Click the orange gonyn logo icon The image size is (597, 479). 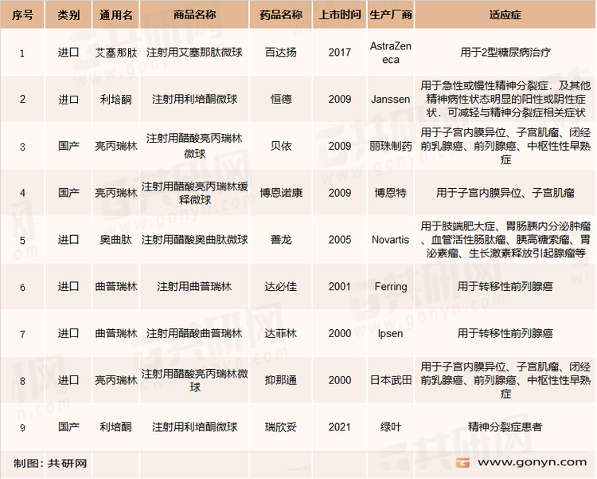(x=462, y=462)
